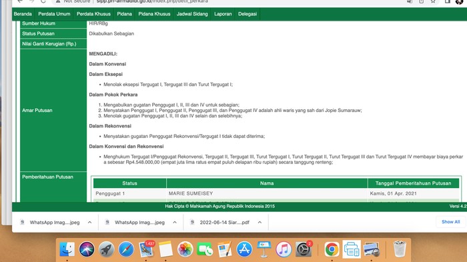Open Pages document app in Dock
The image size is (467, 262).
225,249
